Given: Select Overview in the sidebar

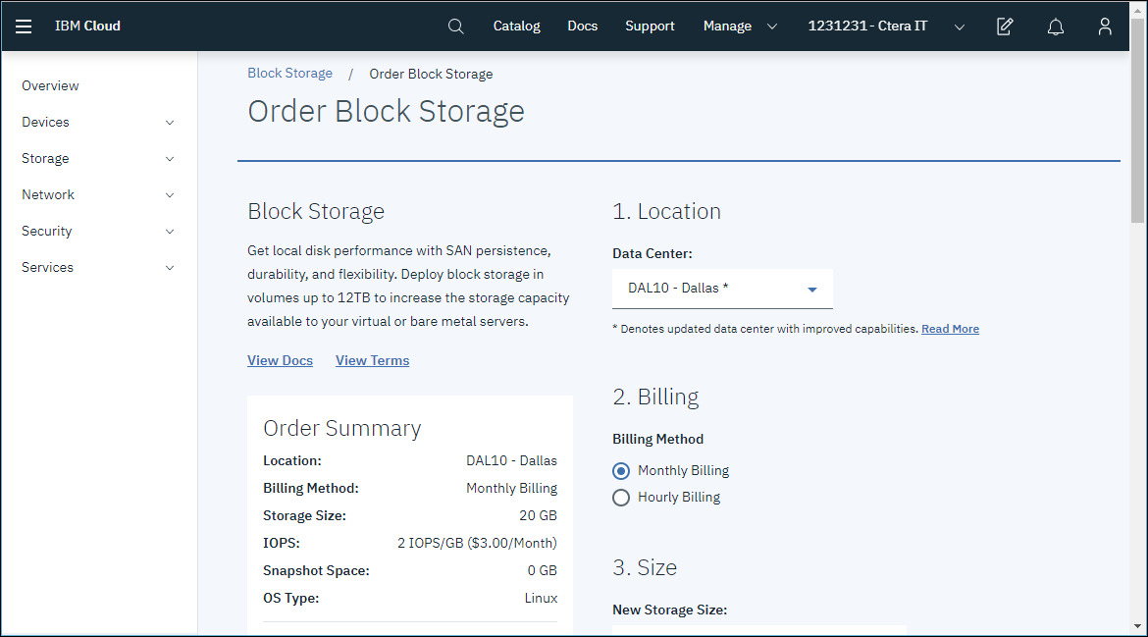Looking at the screenshot, I should pyautogui.click(x=50, y=86).
